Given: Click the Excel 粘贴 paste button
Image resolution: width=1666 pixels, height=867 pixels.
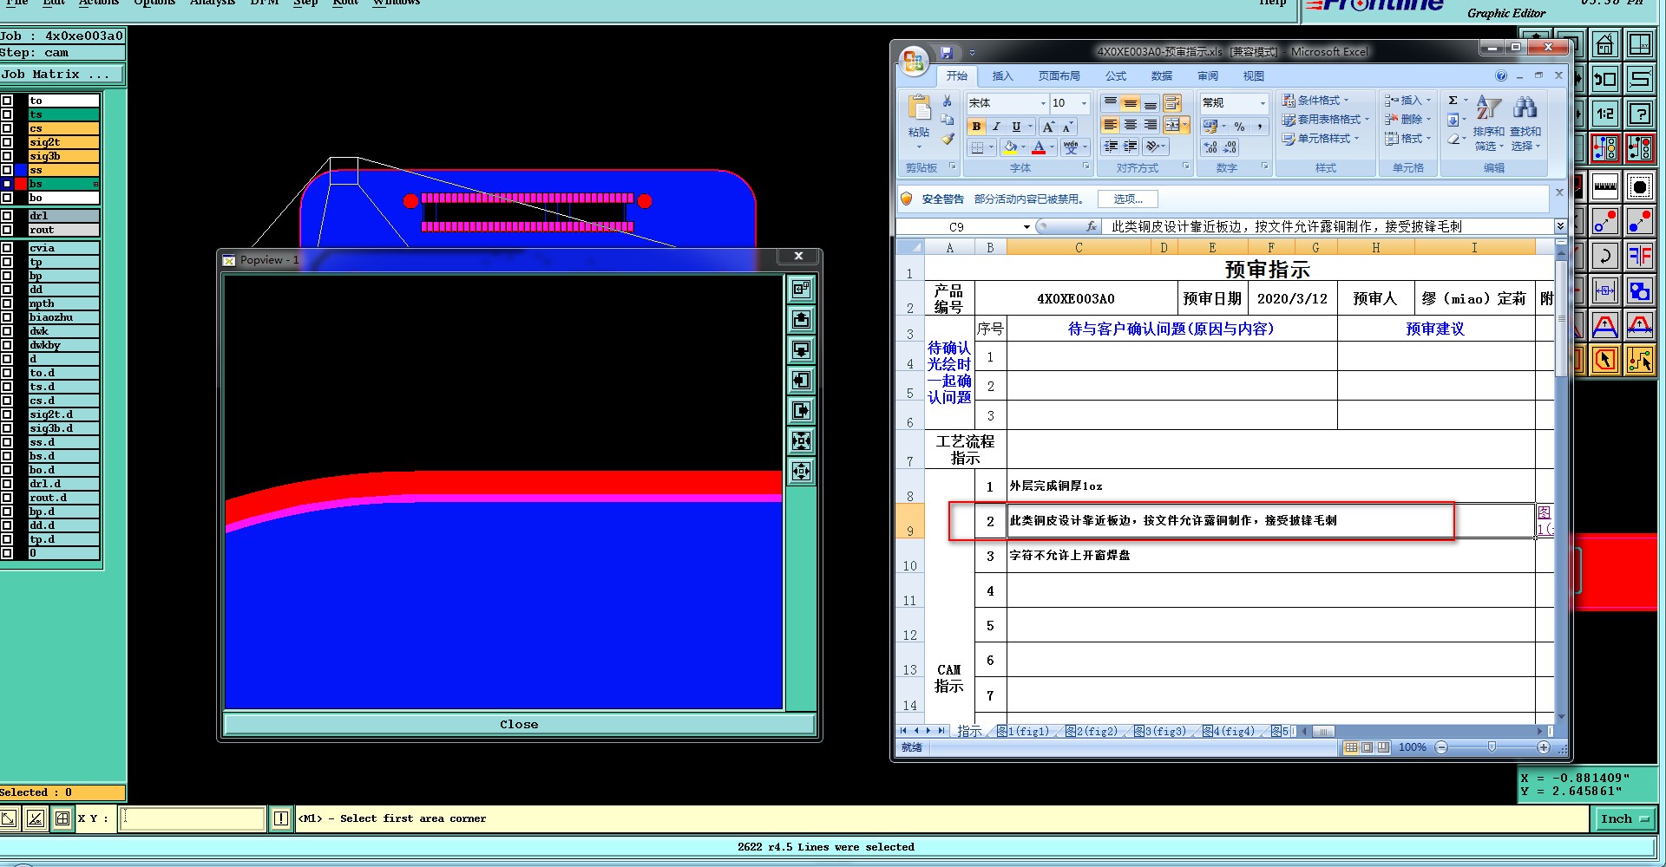Looking at the screenshot, I should click(x=919, y=121).
